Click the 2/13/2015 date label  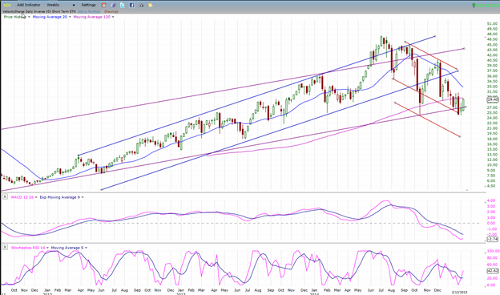coord(460,292)
